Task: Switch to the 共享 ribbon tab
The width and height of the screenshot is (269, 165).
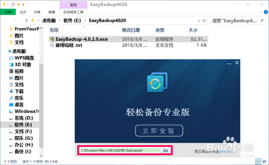Action: [x=37, y=12]
